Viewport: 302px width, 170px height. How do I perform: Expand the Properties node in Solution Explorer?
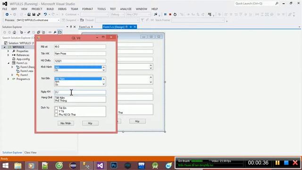tap(8, 51)
